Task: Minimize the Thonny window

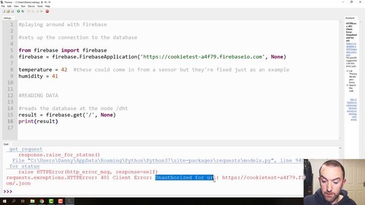Action: click(343, 2)
